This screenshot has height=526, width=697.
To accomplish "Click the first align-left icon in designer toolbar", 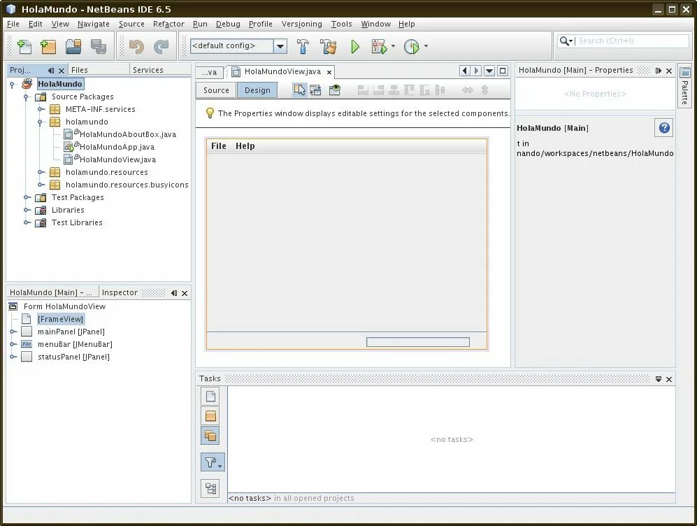I will click(363, 90).
